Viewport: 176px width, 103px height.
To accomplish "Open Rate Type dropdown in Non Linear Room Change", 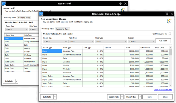I will (81, 42).
